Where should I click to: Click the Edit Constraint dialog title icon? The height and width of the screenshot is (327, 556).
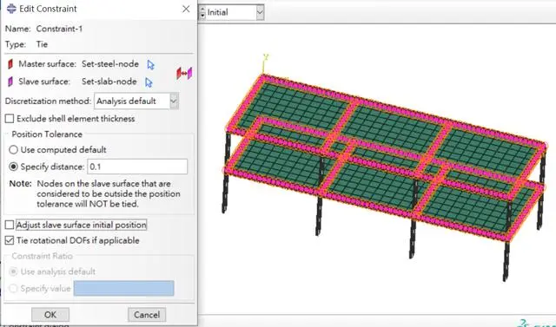tap(11, 9)
